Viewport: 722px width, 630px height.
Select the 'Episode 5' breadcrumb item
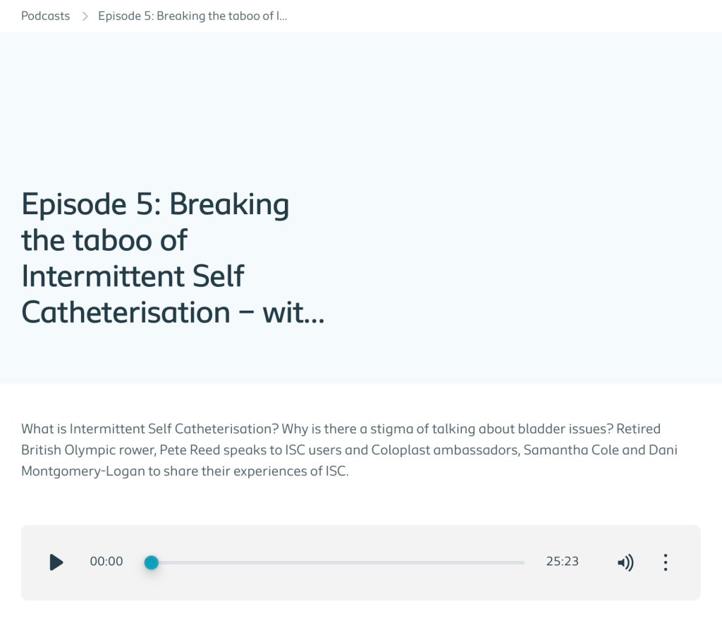[x=192, y=16]
